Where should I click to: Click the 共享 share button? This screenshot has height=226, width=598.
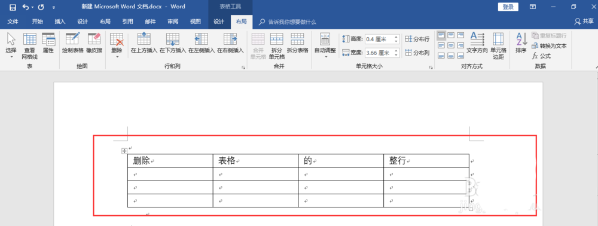pyautogui.click(x=585, y=22)
